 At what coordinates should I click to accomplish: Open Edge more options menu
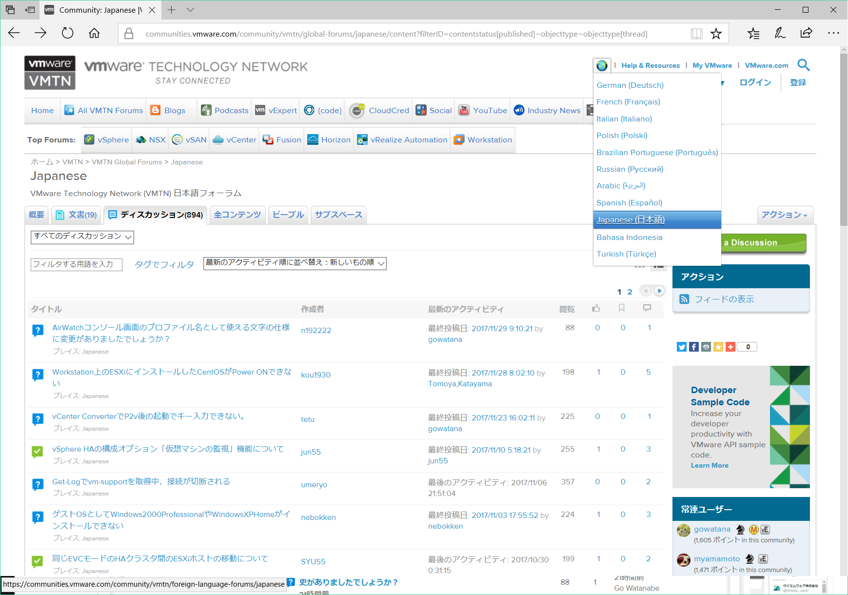[x=833, y=33]
